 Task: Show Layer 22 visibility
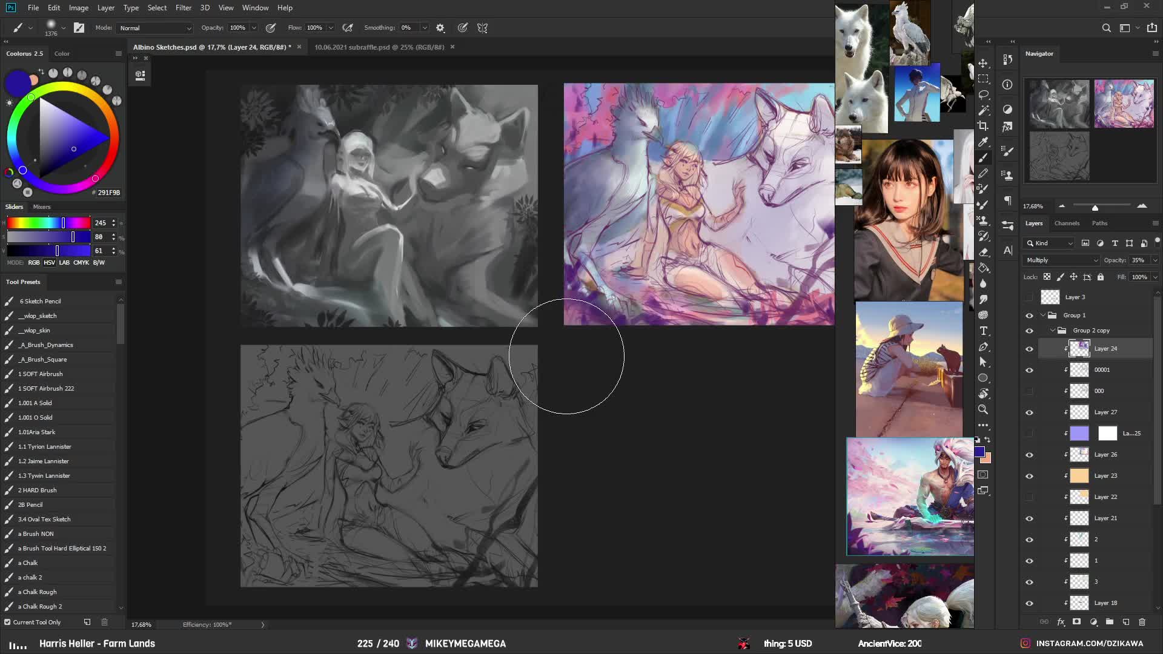[1029, 497]
